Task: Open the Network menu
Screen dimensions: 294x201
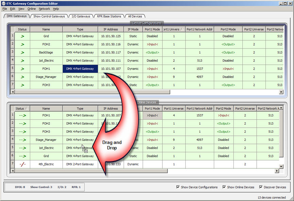Action: point(45,9)
